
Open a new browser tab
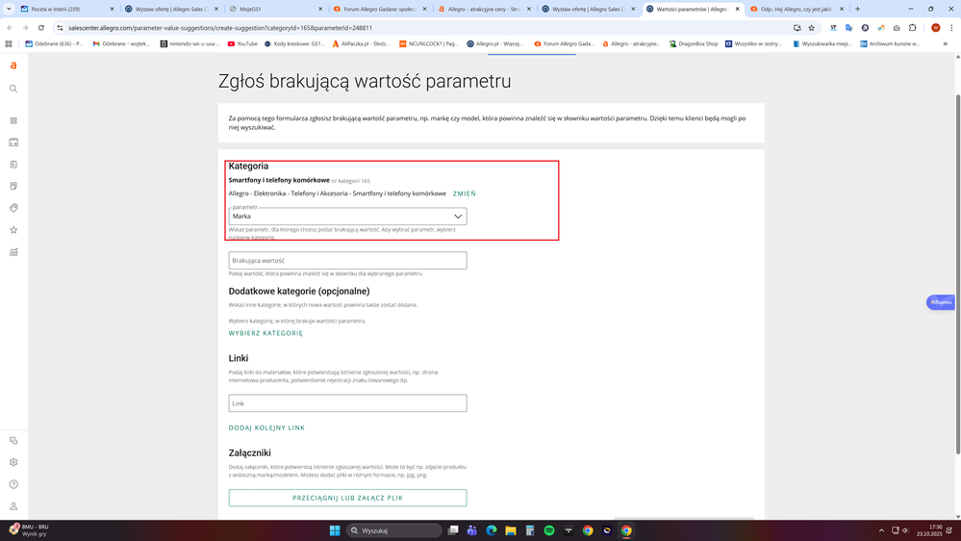[x=857, y=10]
